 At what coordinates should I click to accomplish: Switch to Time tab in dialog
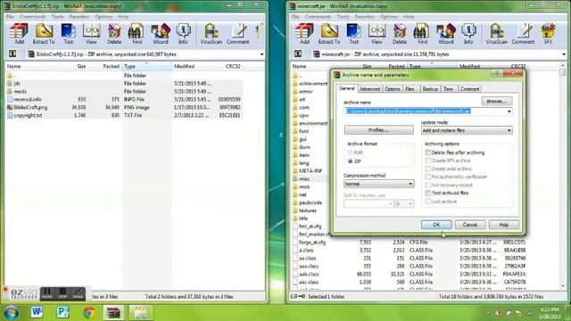click(x=448, y=89)
